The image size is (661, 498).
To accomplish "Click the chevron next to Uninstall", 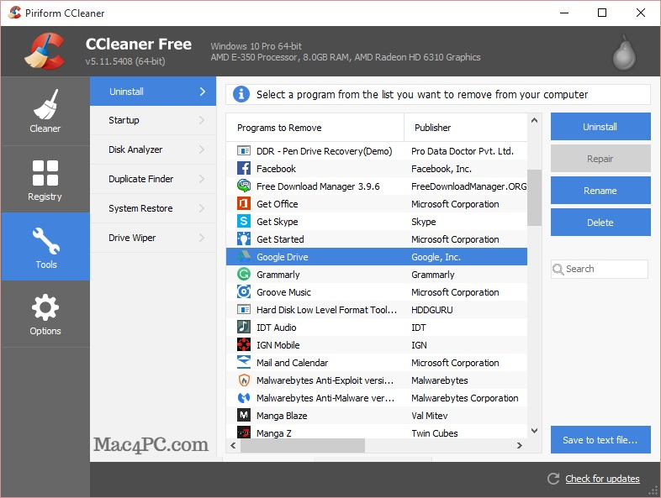I will pyautogui.click(x=203, y=92).
